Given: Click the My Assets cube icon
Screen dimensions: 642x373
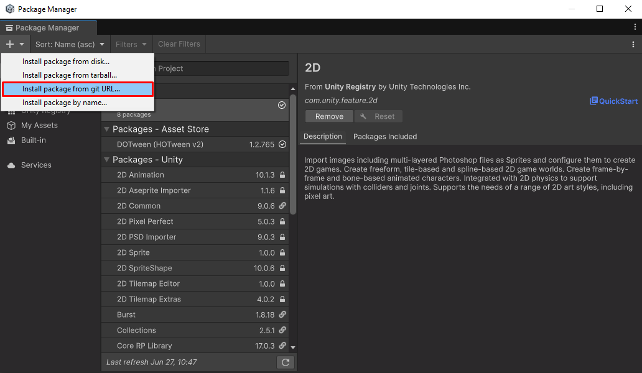Looking at the screenshot, I should coord(11,126).
